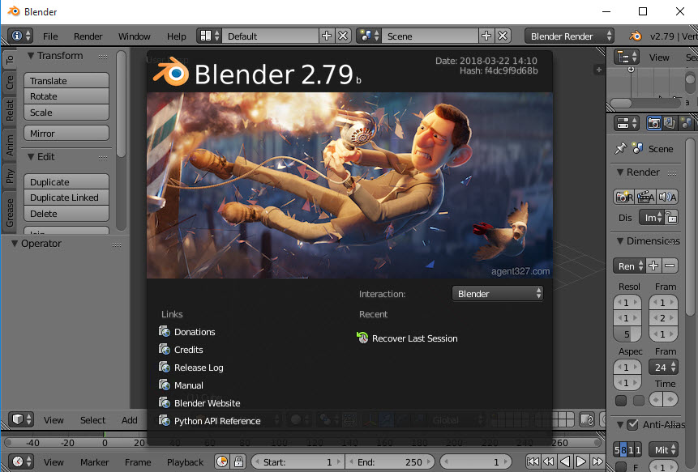Click the End frame field
This screenshot has width=698, height=472.
coord(390,461)
